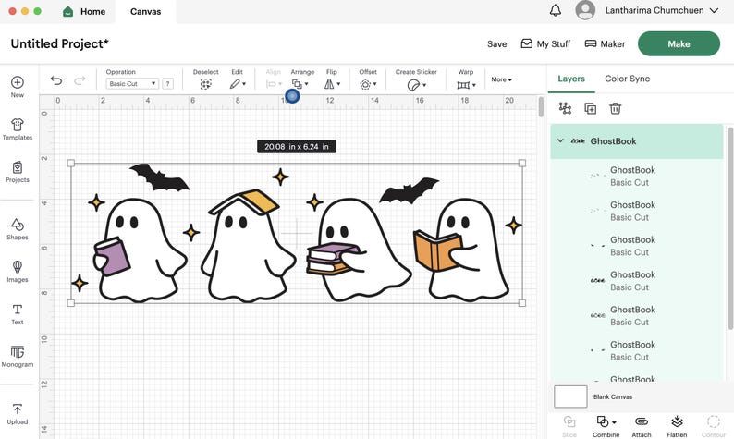The height and width of the screenshot is (439, 734).
Task: Click the operation help question mark
Action: pyautogui.click(x=167, y=84)
